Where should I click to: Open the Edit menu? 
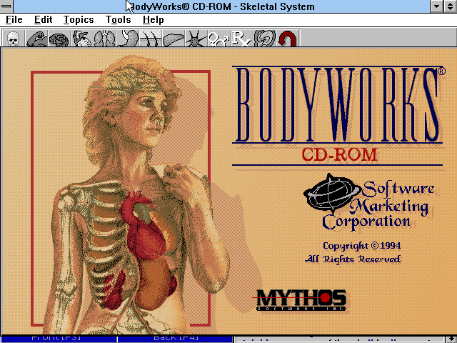tap(43, 20)
